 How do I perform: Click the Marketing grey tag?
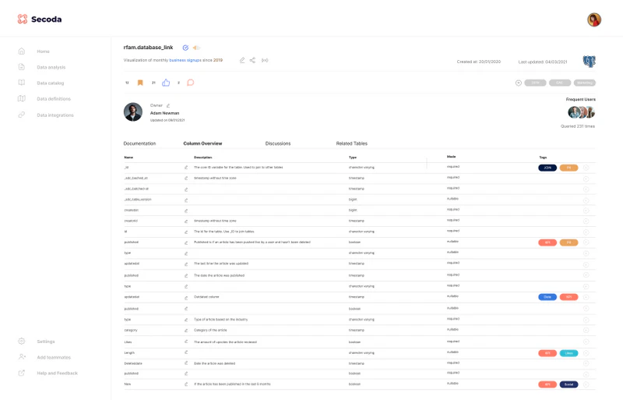pyautogui.click(x=585, y=83)
